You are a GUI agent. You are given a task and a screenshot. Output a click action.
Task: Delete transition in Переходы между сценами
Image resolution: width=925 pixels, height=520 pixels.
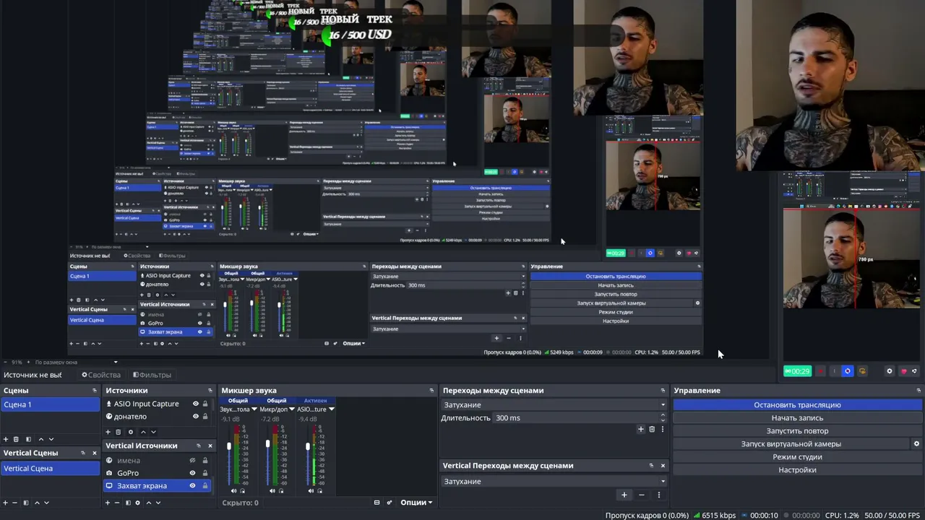[652, 429]
